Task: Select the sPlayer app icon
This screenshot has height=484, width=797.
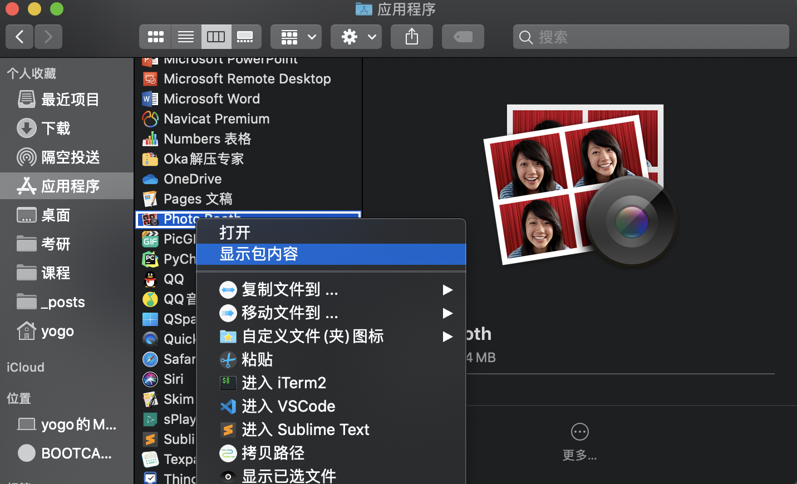Action: pos(150,419)
